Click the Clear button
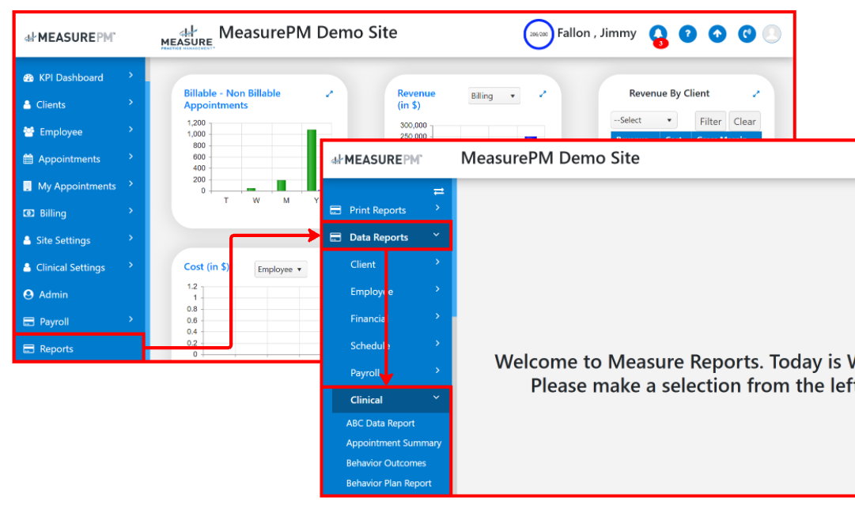This screenshot has height=505, width=855. click(744, 121)
